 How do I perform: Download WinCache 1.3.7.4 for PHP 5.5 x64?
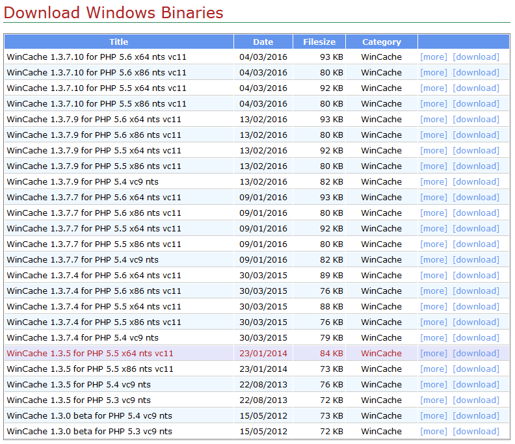coord(476,307)
